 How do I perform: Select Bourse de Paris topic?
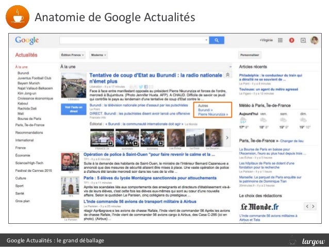[29, 119]
